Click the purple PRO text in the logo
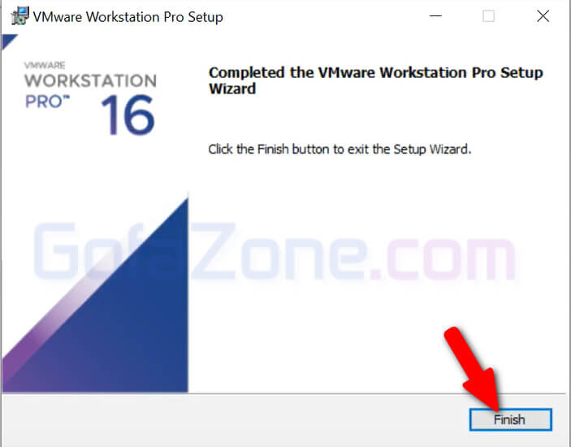 [x=46, y=102]
